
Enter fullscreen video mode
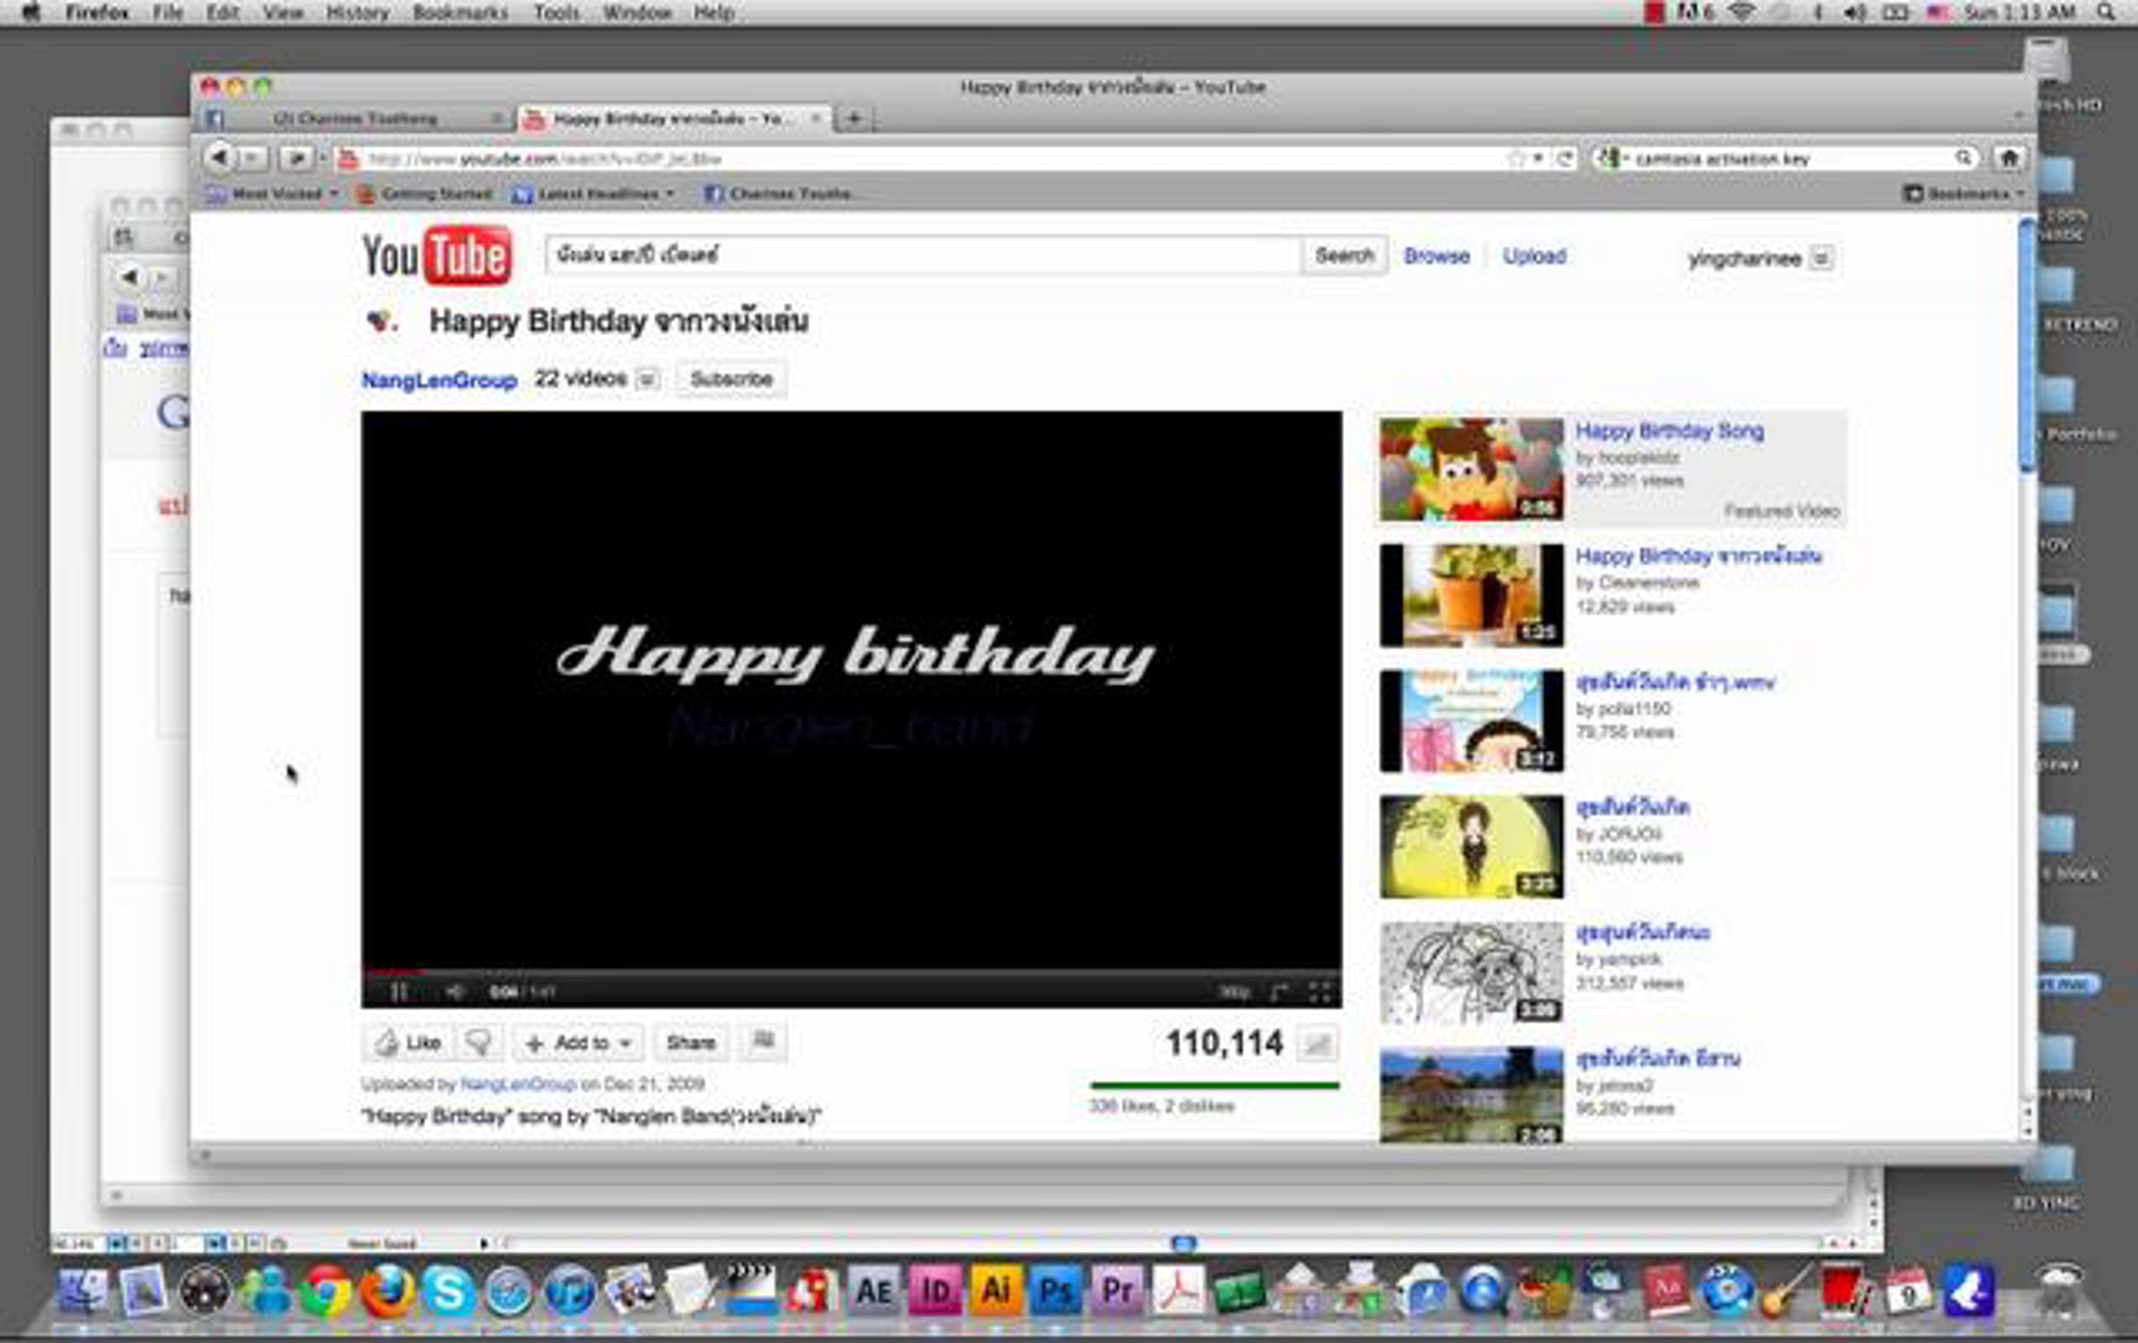tap(1319, 992)
